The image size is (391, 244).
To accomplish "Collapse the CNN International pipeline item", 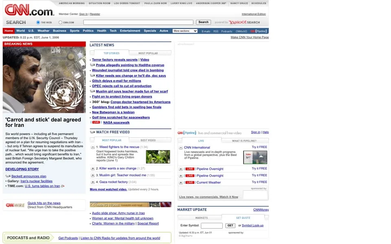I will (181, 148).
